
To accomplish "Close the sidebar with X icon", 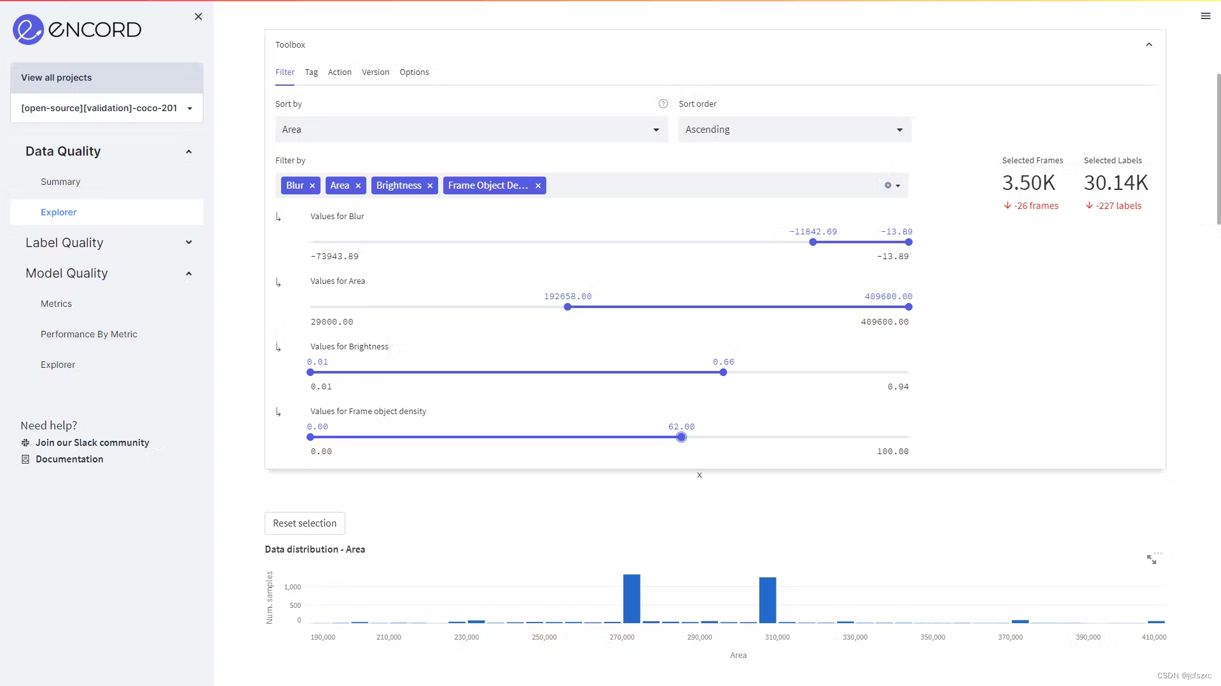I will pos(198,17).
